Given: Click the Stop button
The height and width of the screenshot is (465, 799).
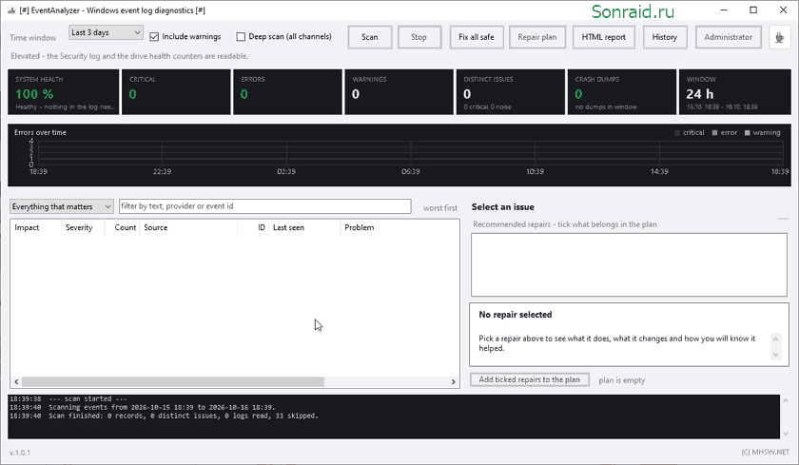Looking at the screenshot, I should coord(419,37).
